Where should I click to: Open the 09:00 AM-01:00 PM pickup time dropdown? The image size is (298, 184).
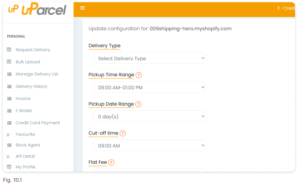coord(150,87)
